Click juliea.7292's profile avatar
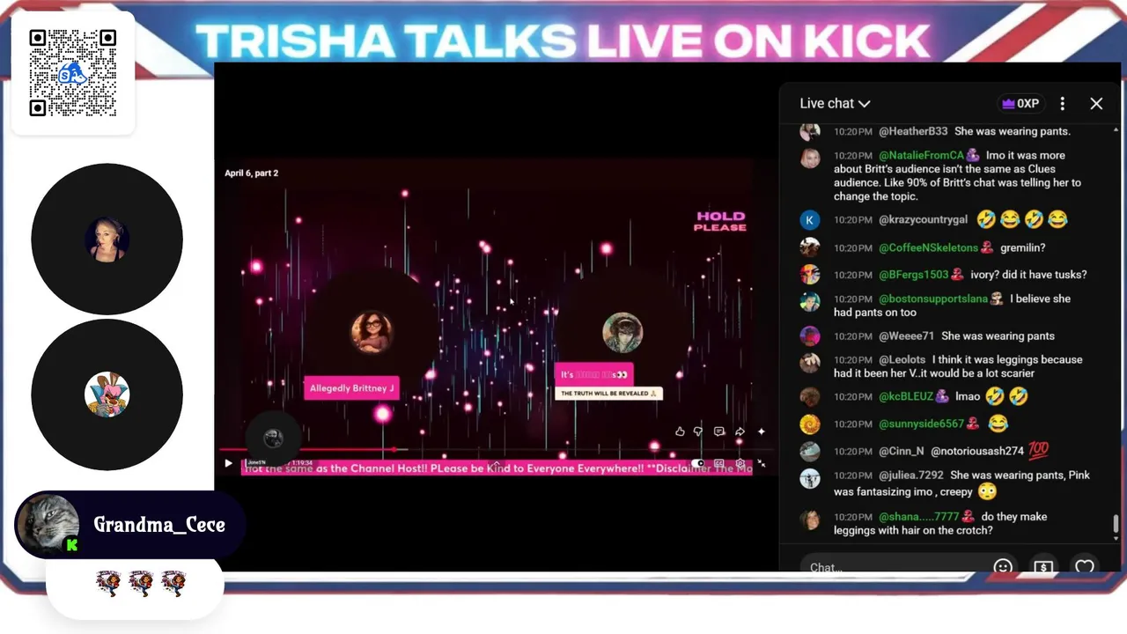This screenshot has width=1127, height=634. (x=810, y=478)
